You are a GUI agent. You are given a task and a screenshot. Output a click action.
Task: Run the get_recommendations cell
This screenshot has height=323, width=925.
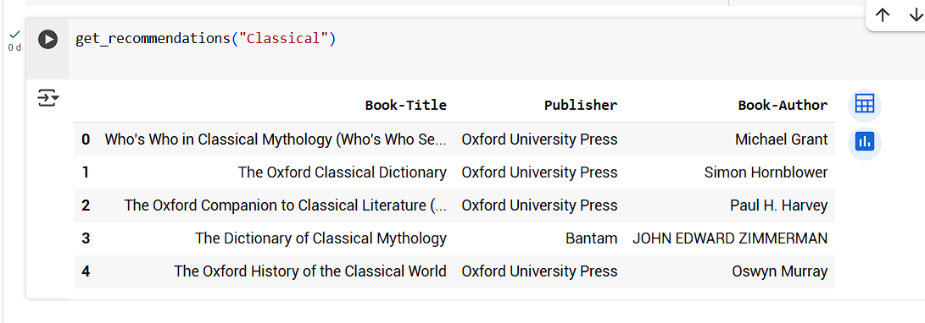[47, 40]
